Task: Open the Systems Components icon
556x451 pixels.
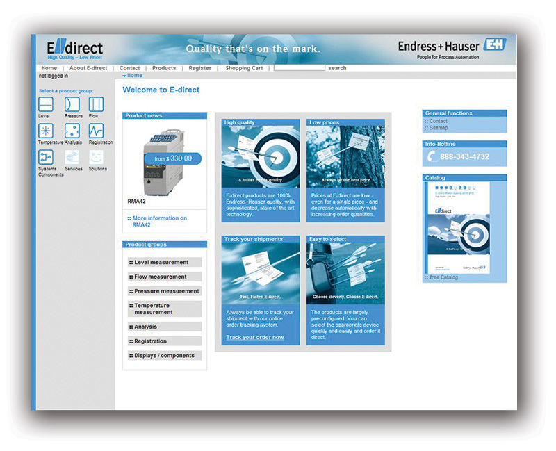Action: click(x=45, y=157)
